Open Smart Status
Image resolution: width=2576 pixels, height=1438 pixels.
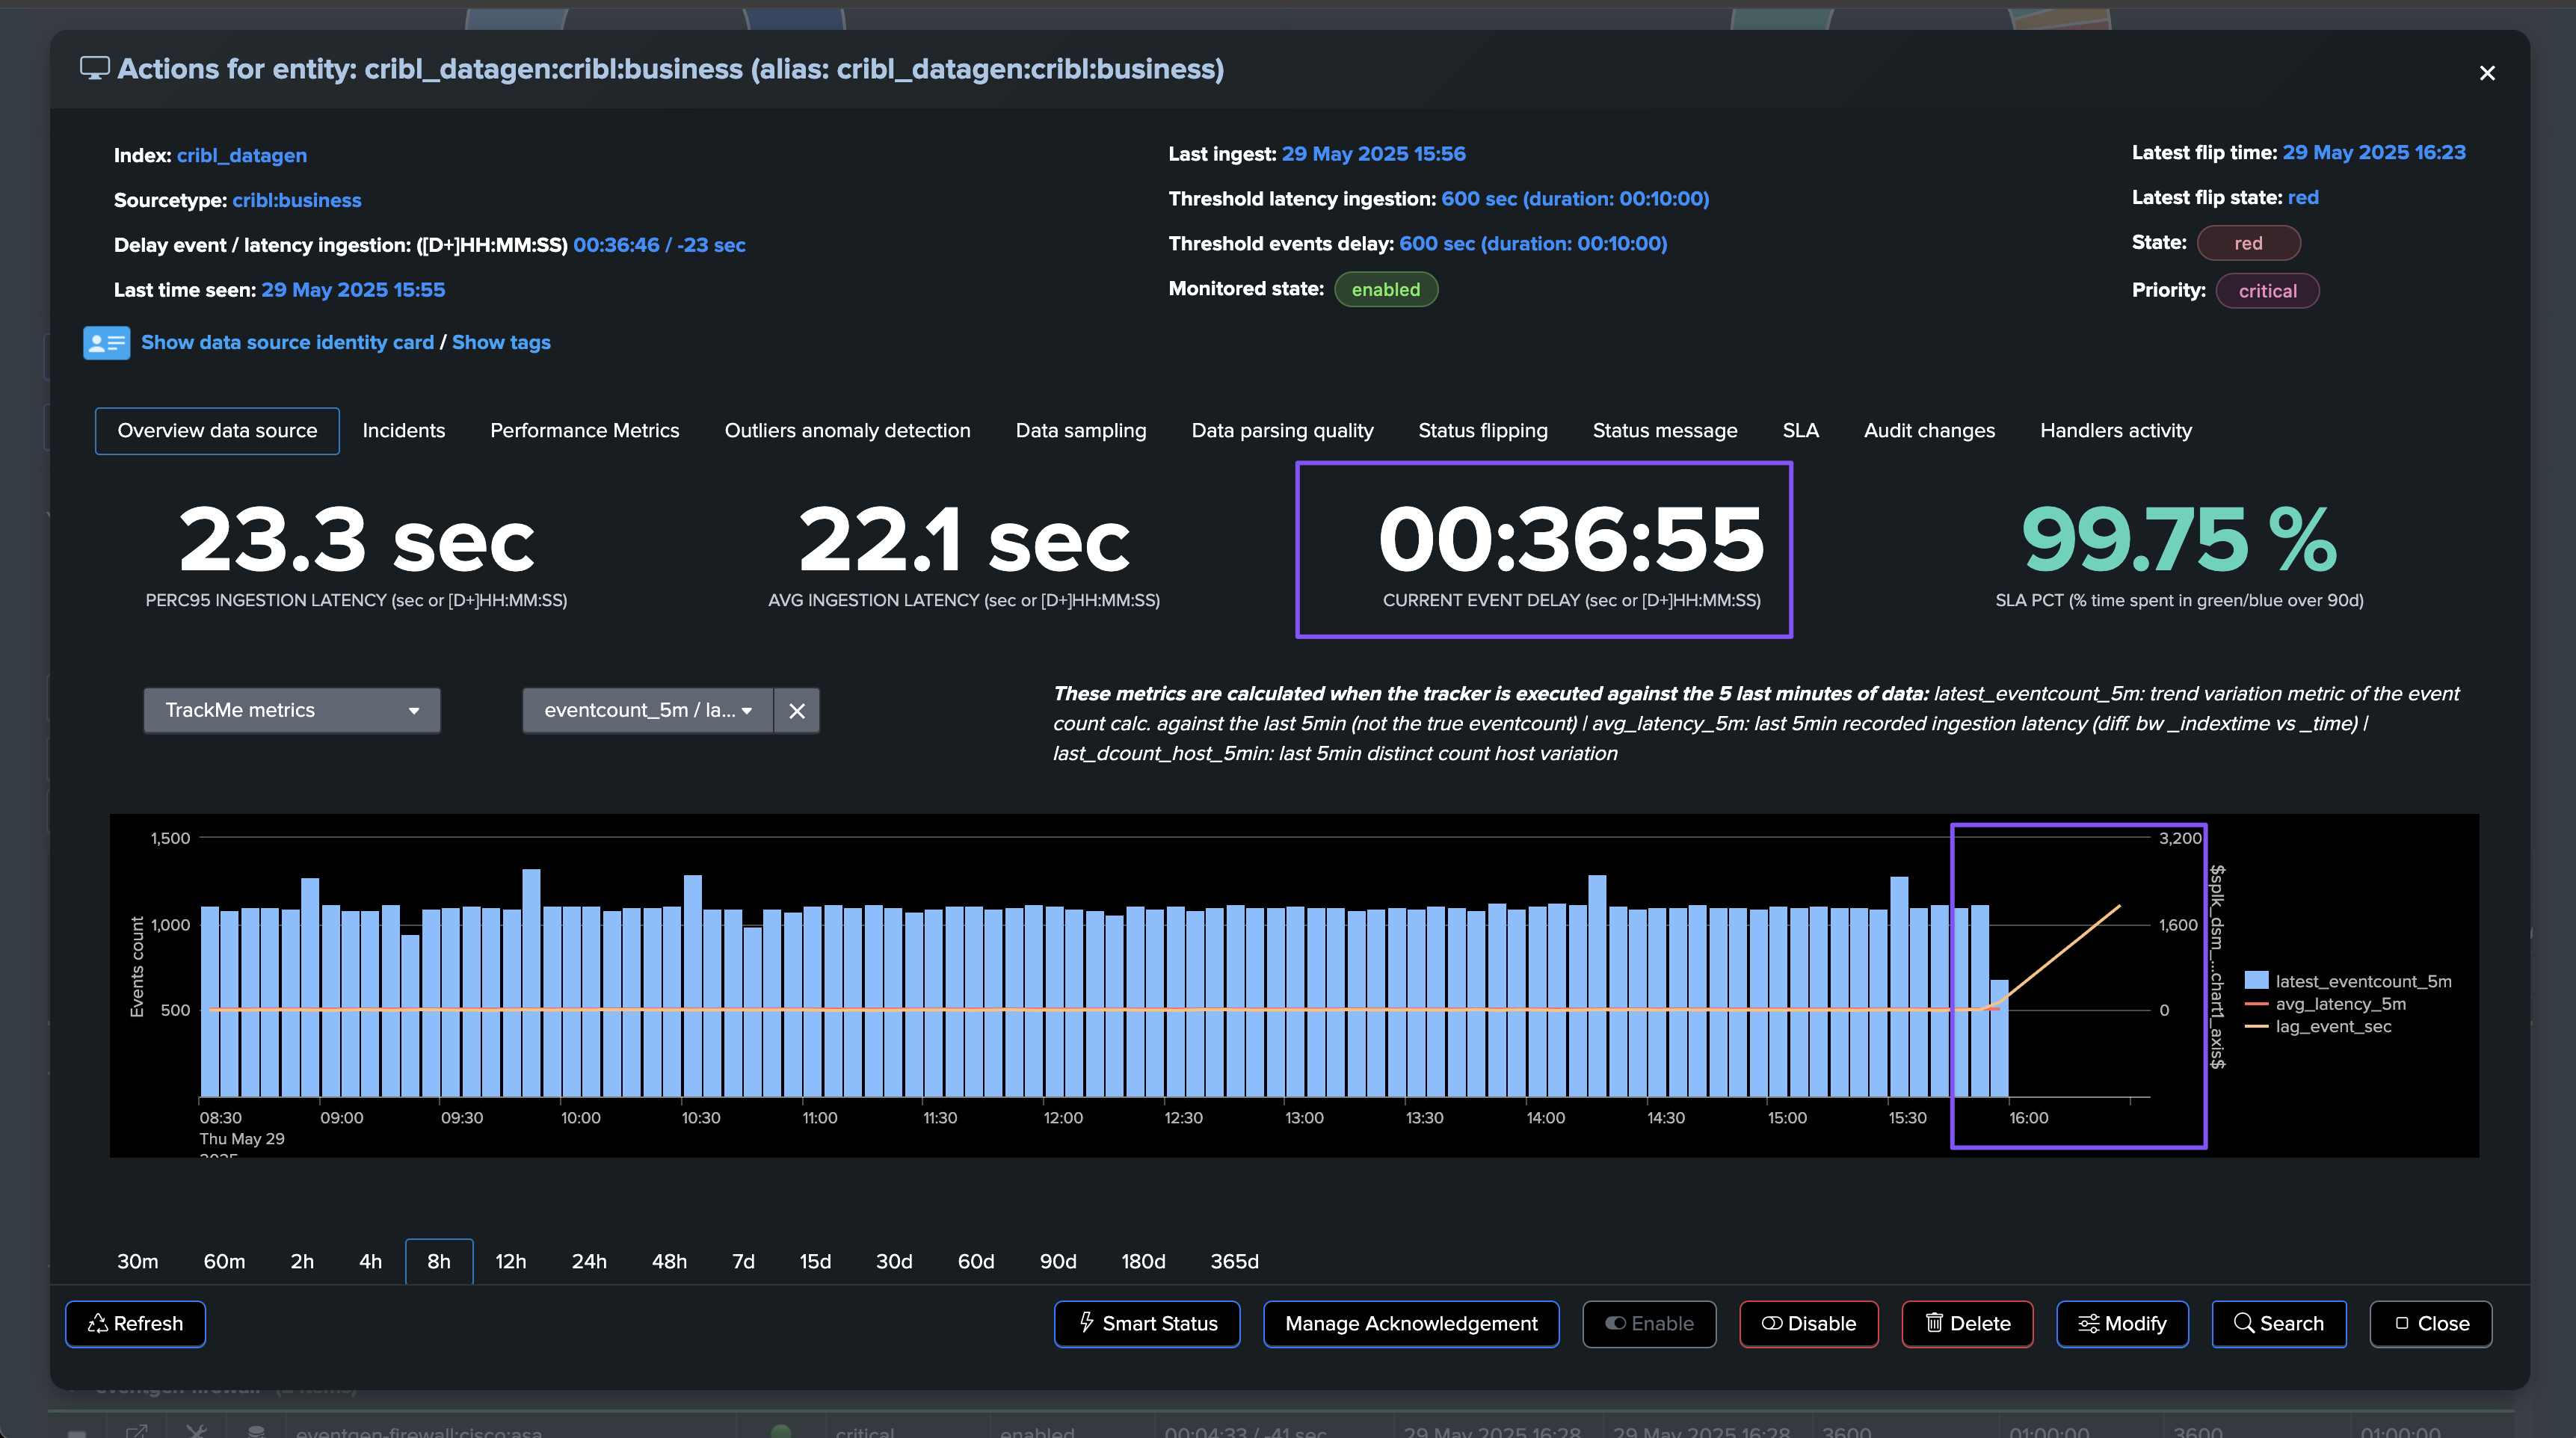tap(1147, 1323)
